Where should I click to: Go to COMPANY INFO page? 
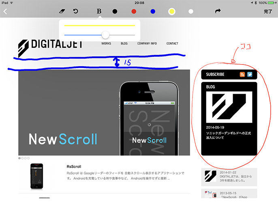147,43
